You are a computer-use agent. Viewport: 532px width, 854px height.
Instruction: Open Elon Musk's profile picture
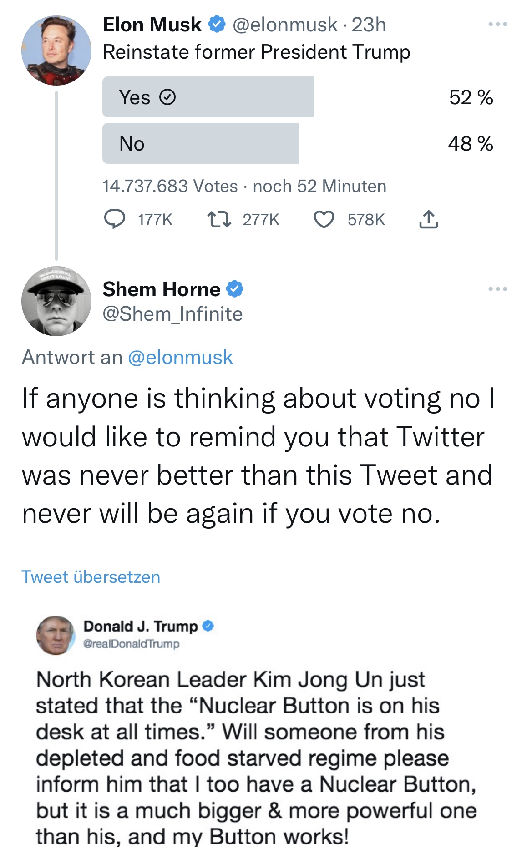[56, 51]
